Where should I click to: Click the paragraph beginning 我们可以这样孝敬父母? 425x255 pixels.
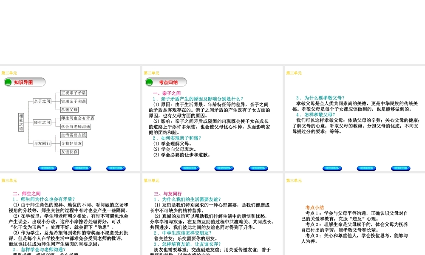tap(356, 126)
